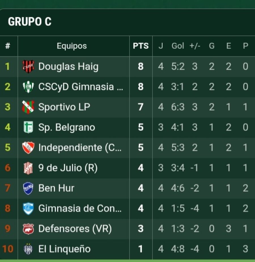Screen dimensions: 255x262
Task: Open the El Linqueño team page
Action: 64,249
